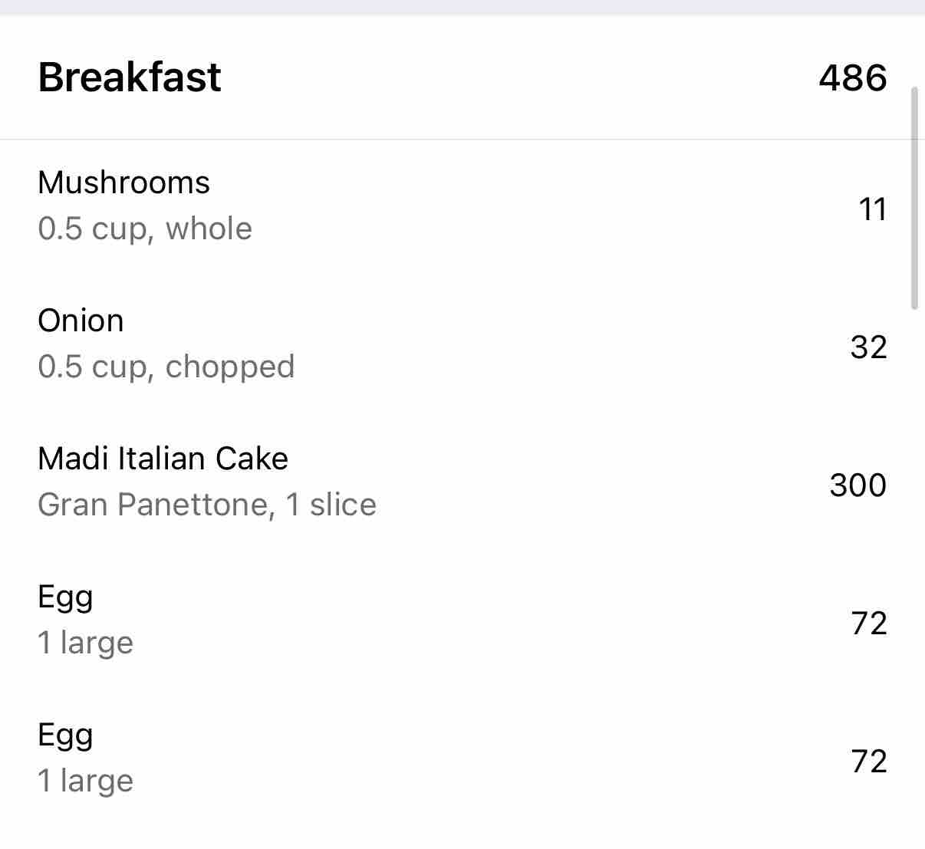
Task: Select the 486 breakfast calorie total
Action: tap(852, 78)
